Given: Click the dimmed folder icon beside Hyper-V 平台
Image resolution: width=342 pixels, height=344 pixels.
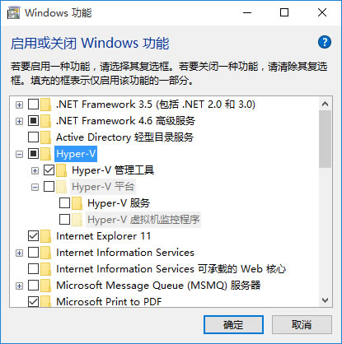Looking at the screenshot, I should [x=62, y=187].
